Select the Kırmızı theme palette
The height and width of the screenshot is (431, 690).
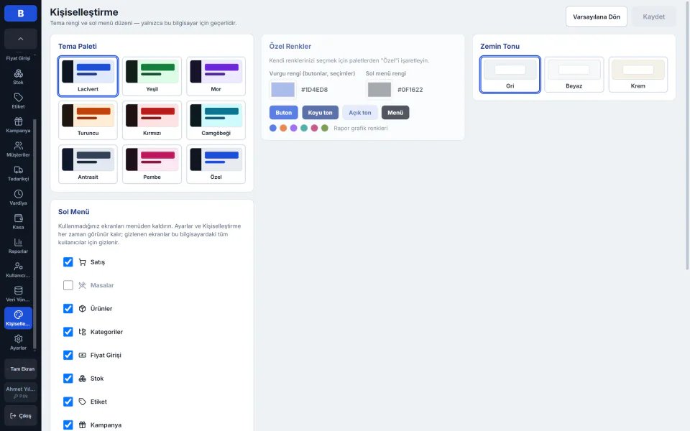(152, 120)
